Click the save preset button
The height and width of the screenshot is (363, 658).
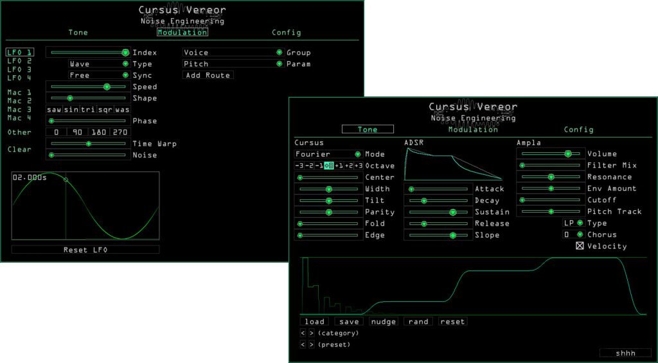[x=349, y=321]
